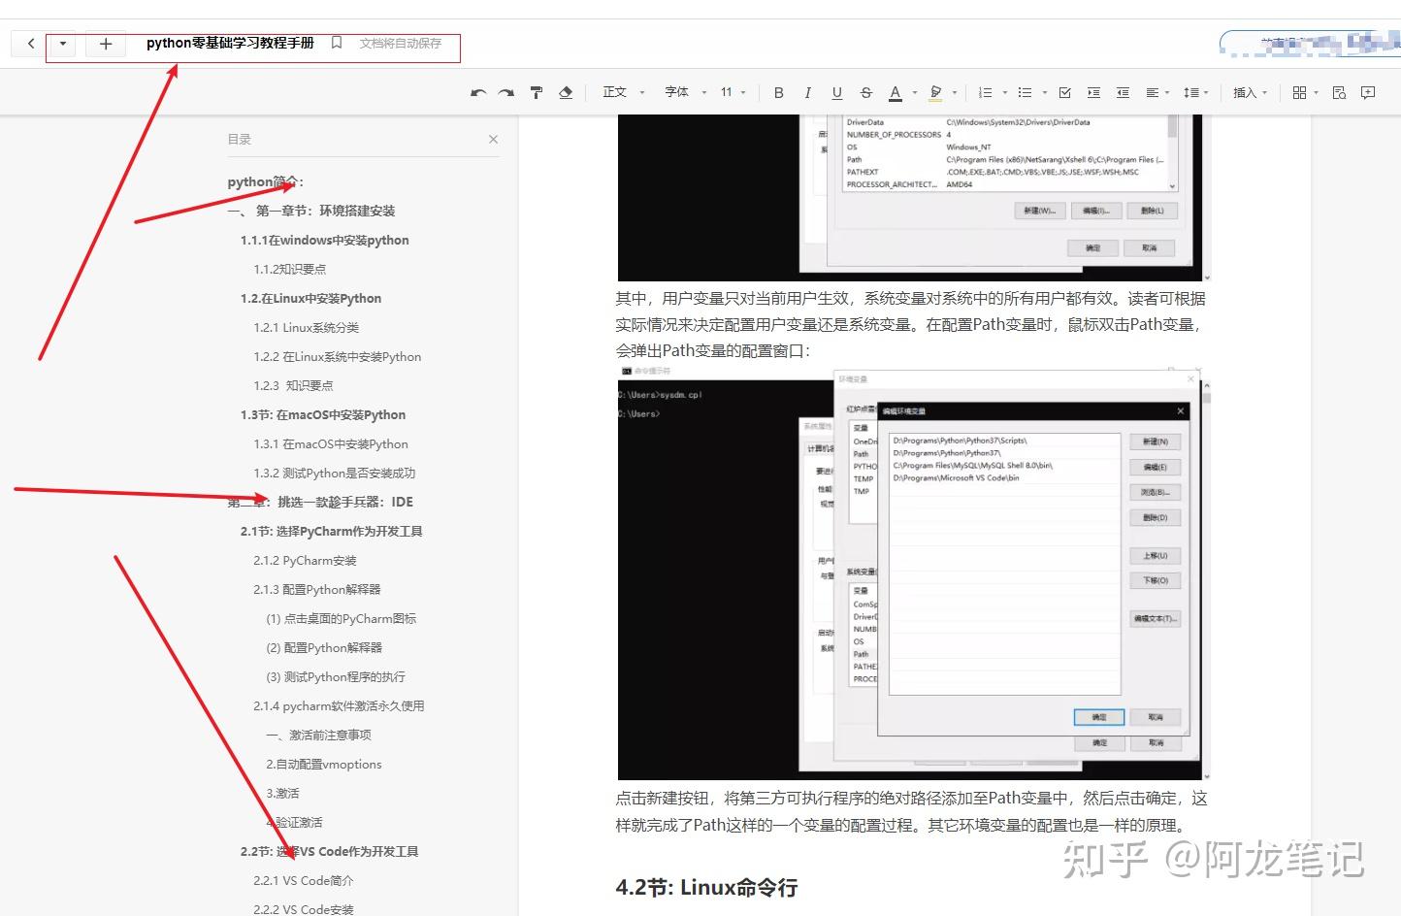The width and height of the screenshot is (1401, 916).
Task: Click the undo arrow icon
Action: click(x=478, y=93)
